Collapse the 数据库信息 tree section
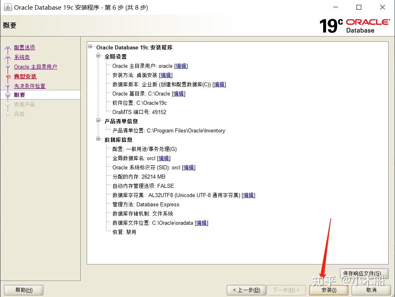Viewport: 395px width, 297px height. coord(98,140)
